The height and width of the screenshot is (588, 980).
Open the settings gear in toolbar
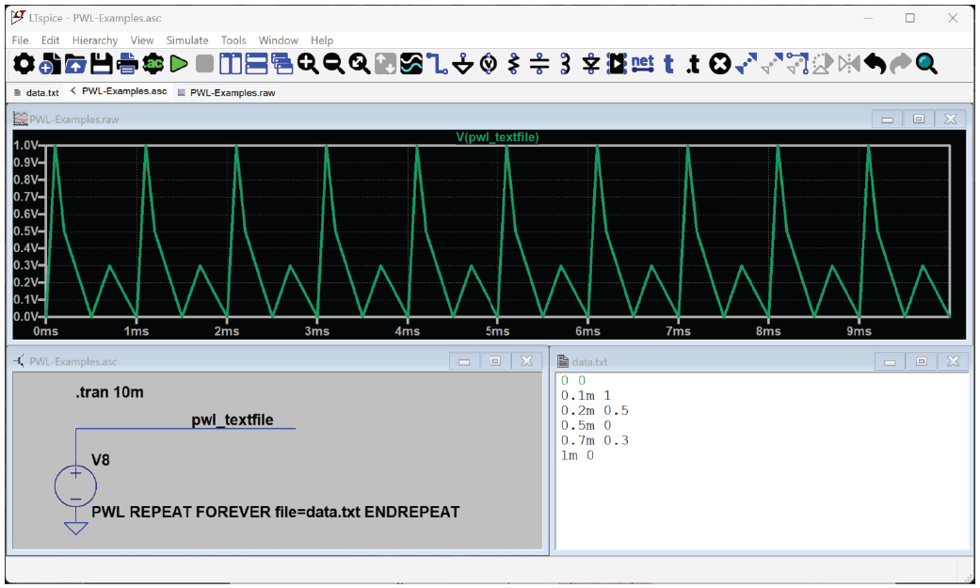click(24, 64)
